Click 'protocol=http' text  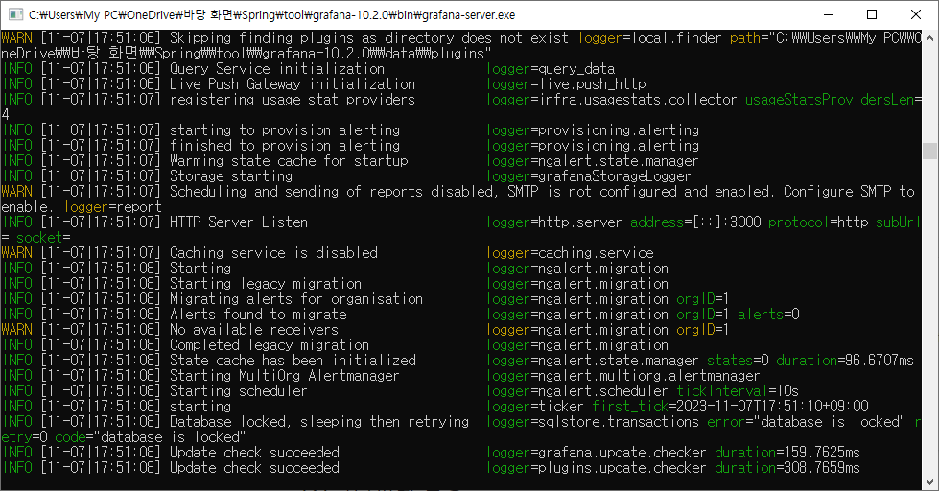coord(818,222)
